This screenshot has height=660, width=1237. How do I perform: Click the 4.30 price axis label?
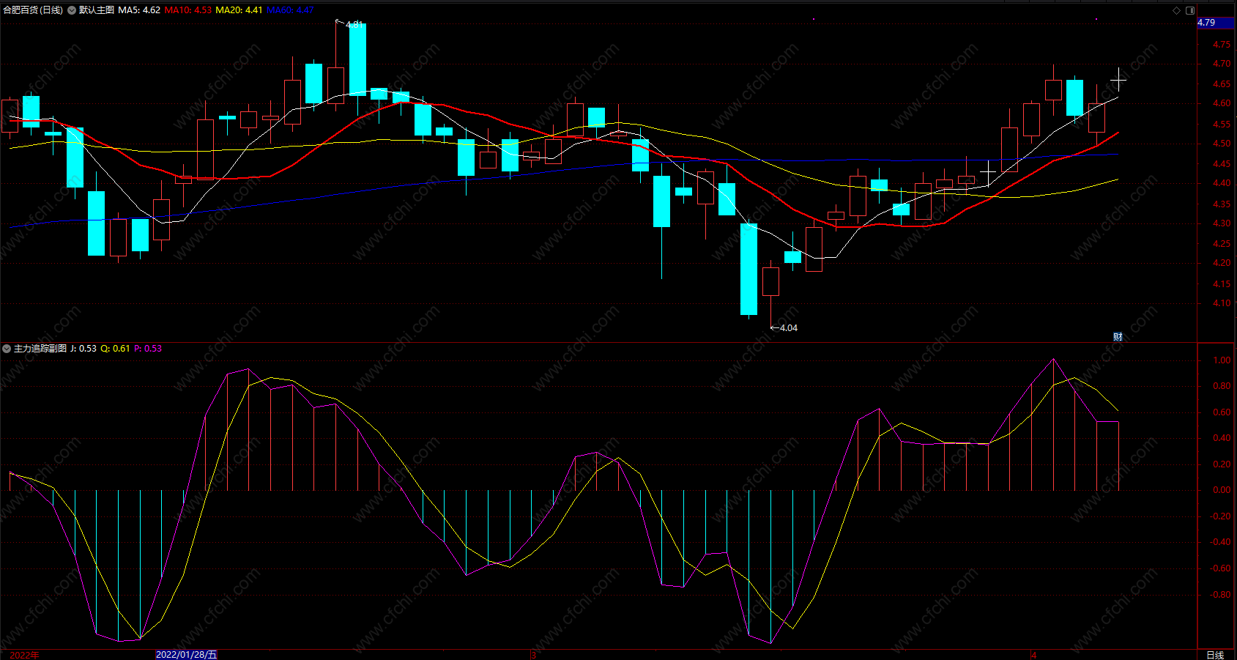click(x=1222, y=223)
